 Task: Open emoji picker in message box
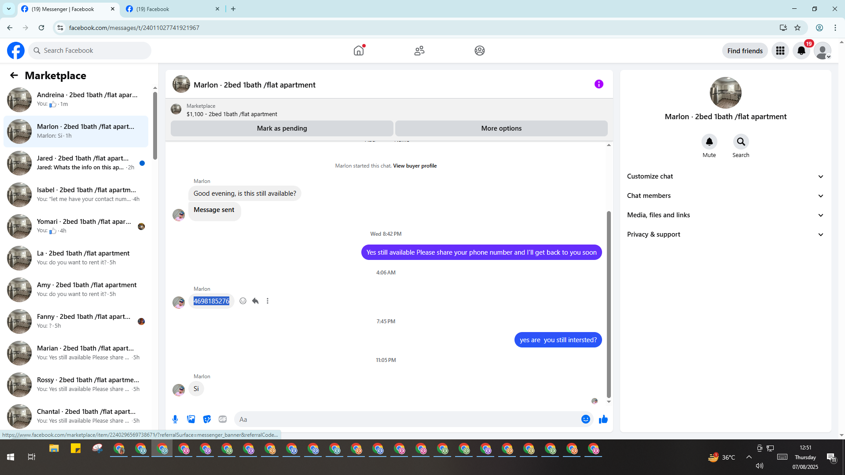(585, 419)
